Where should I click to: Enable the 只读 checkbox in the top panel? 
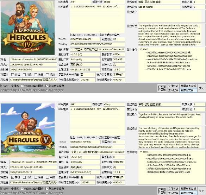24,75
